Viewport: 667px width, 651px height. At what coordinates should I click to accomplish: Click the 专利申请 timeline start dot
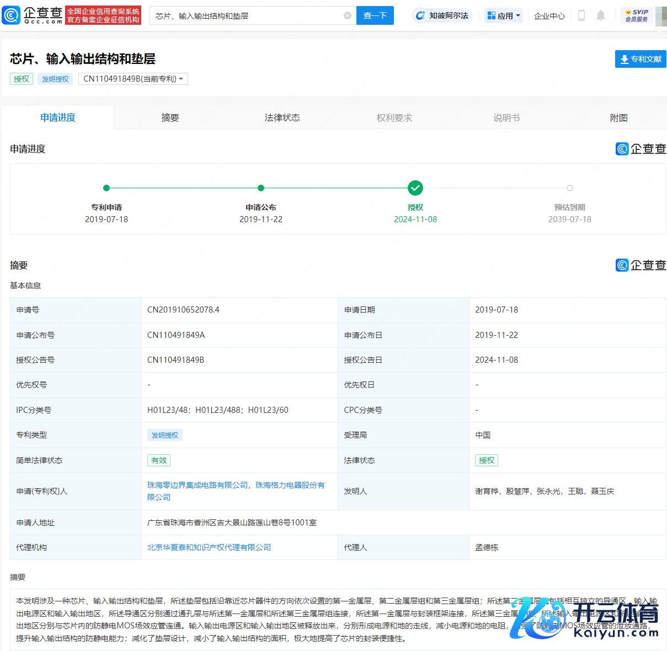106,188
